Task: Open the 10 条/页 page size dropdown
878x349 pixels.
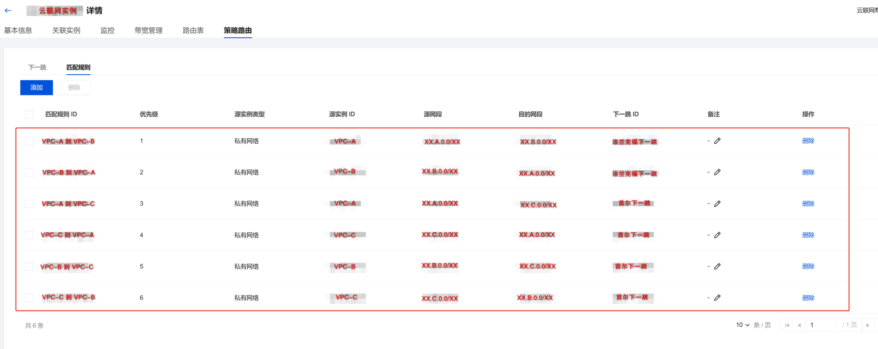Action: pos(742,325)
